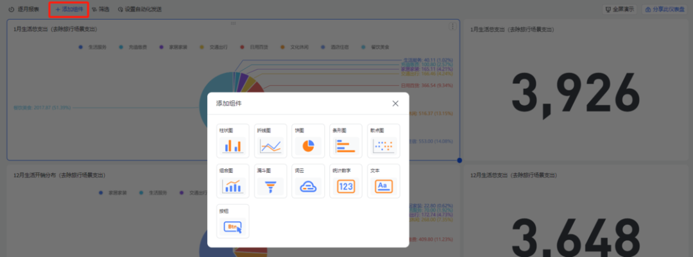693x257 pixels.
Task: Toggle 生活服务 legend in January chart
Action: tap(93, 47)
